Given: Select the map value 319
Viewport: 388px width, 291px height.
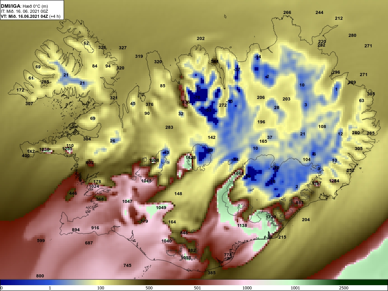Looking at the screenshot, I should pyautogui.click(x=139, y=56).
